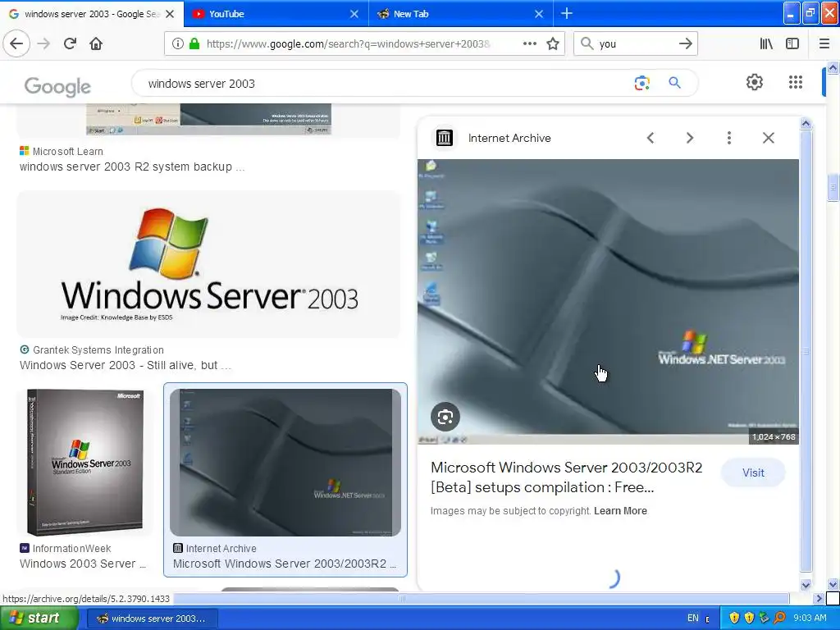Click horizontal scrollbar right arrow

point(818,598)
